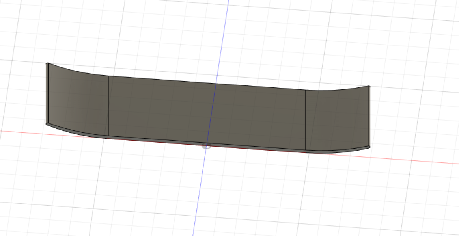Click the top-right corner vertex of the body
The width and height of the screenshot is (459, 236).
[x=369, y=86]
